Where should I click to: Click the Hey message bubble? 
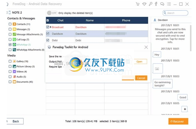(157, 55)
